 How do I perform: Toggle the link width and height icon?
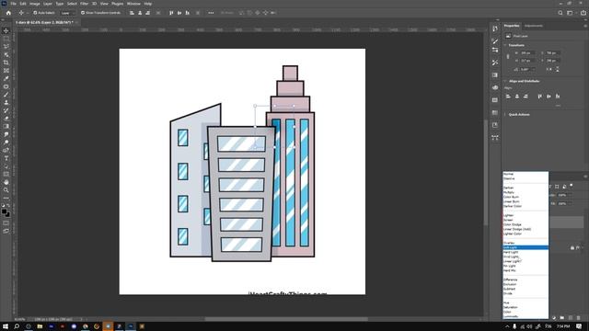[x=508, y=57]
